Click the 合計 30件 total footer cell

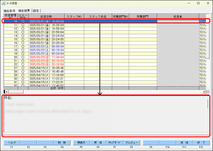tap(46, 88)
